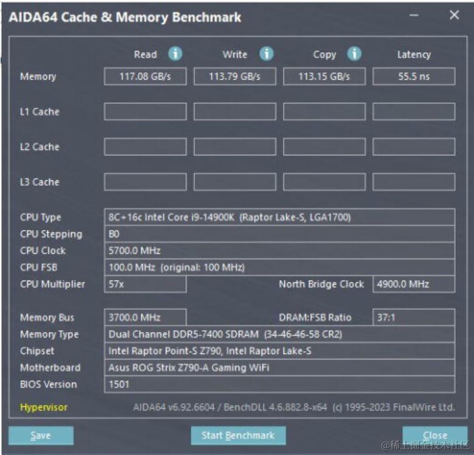Select the Memory Latency value 55.5 ns

(x=414, y=77)
